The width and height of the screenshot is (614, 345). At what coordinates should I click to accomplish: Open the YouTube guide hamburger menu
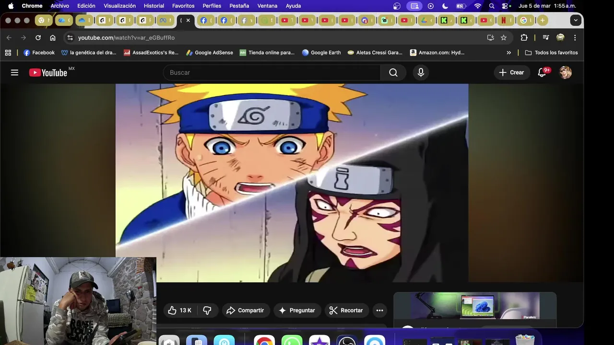[x=14, y=72]
